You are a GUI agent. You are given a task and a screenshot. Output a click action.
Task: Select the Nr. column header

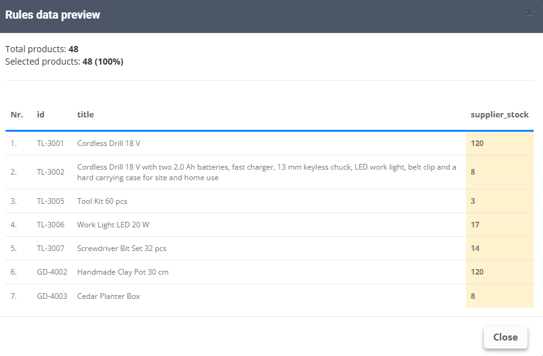pyautogui.click(x=17, y=114)
